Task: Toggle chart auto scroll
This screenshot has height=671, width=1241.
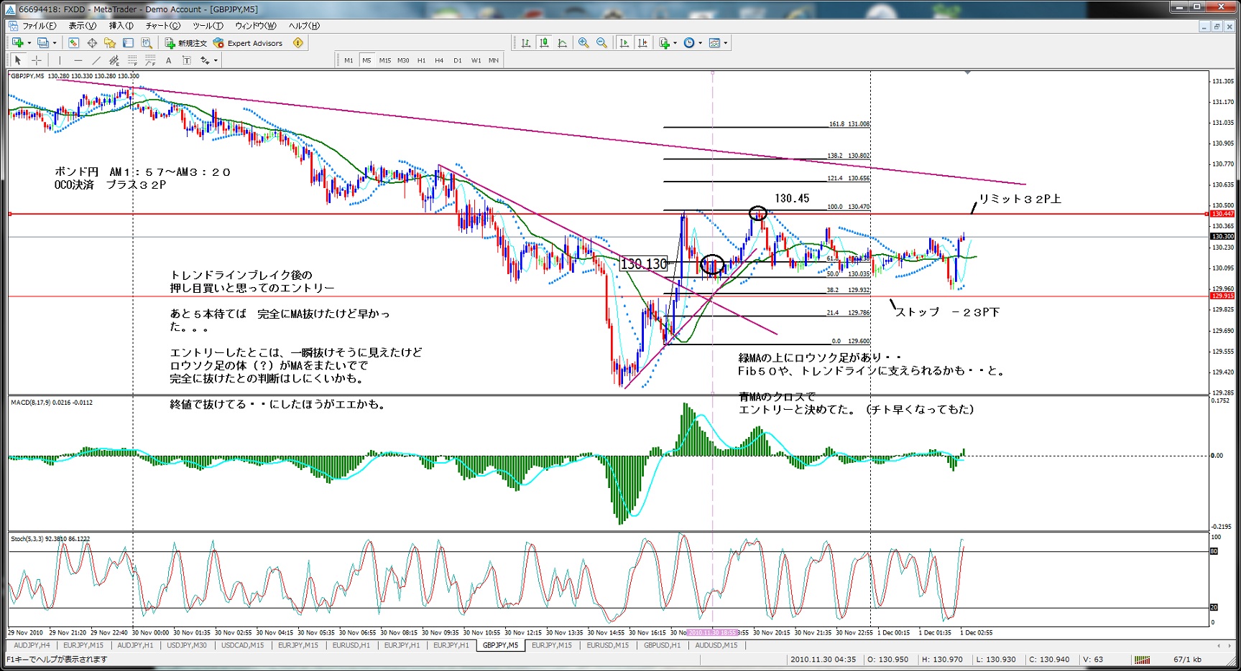Action: click(x=624, y=43)
